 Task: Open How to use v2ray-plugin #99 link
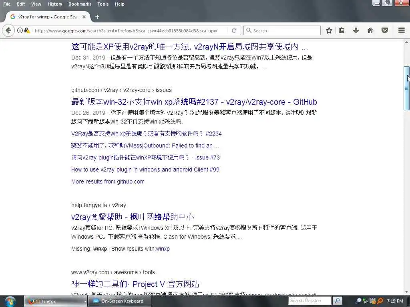145,169
